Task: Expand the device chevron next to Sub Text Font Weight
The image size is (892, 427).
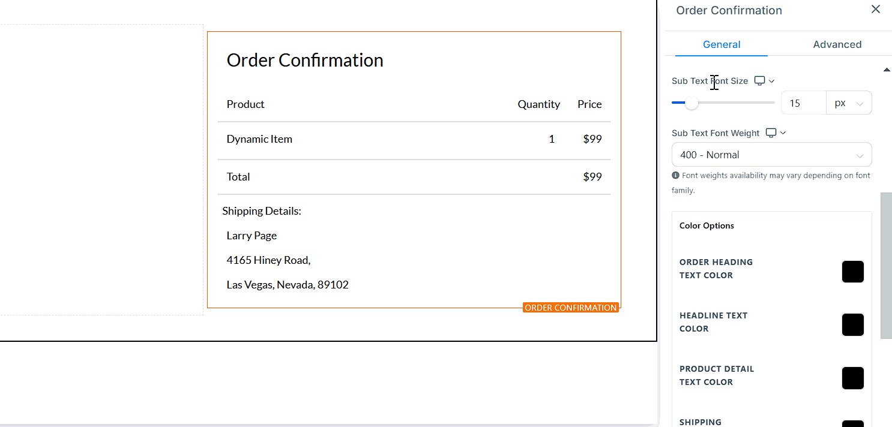Action: click(783, 133)
